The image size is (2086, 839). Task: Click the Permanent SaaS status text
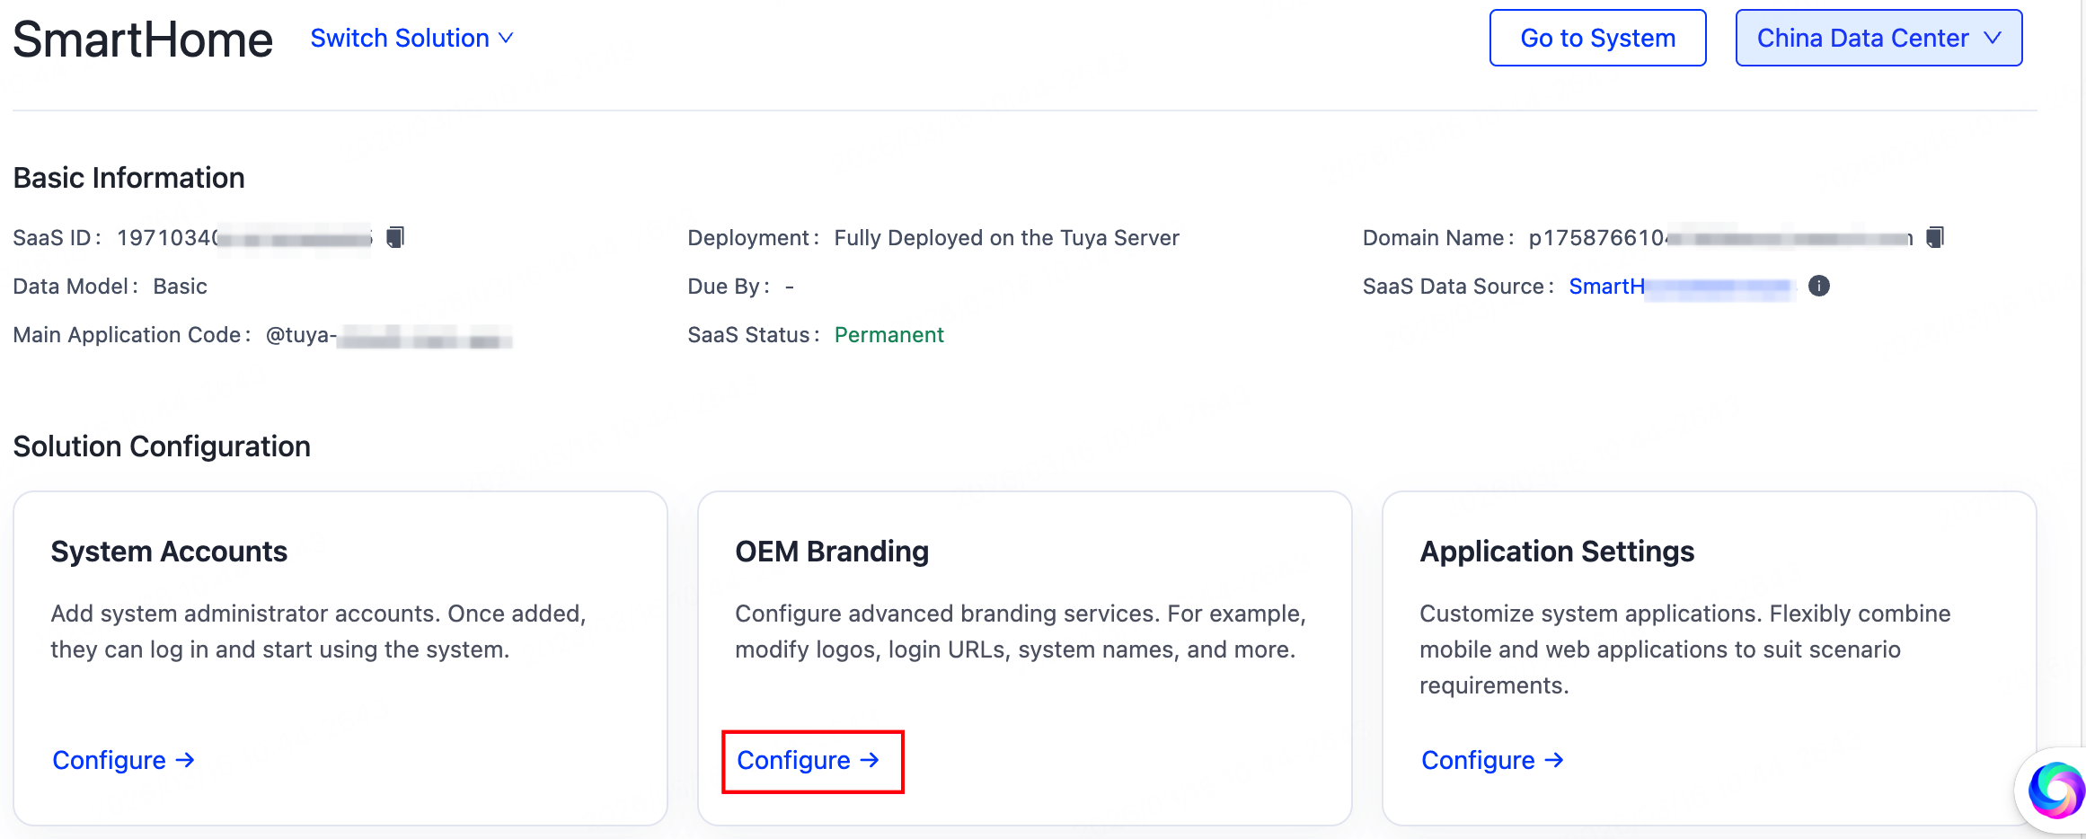tap(888, 335)
